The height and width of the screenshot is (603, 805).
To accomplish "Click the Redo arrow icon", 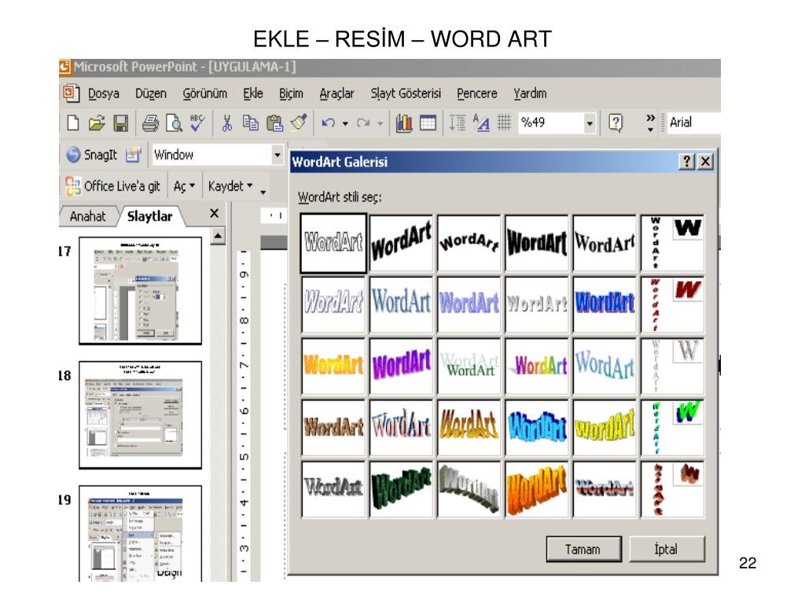I will (x=363, y=122).
